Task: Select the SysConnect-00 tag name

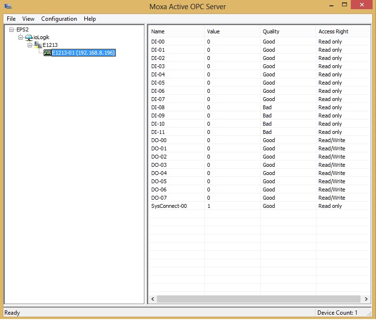Action: point(169,206)
